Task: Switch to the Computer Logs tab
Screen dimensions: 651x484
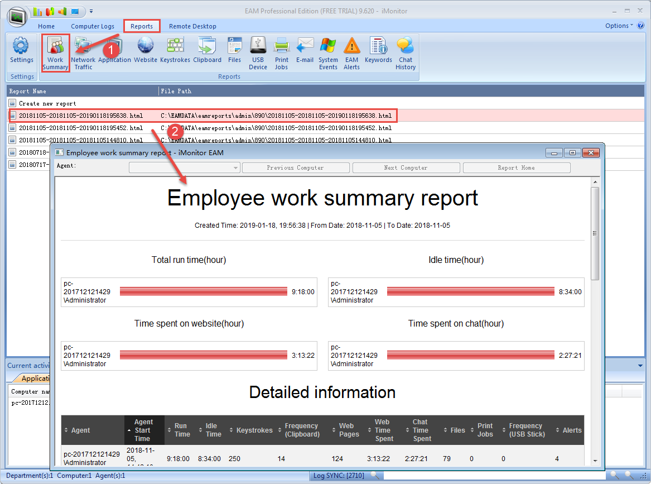Action: (93, 26)
